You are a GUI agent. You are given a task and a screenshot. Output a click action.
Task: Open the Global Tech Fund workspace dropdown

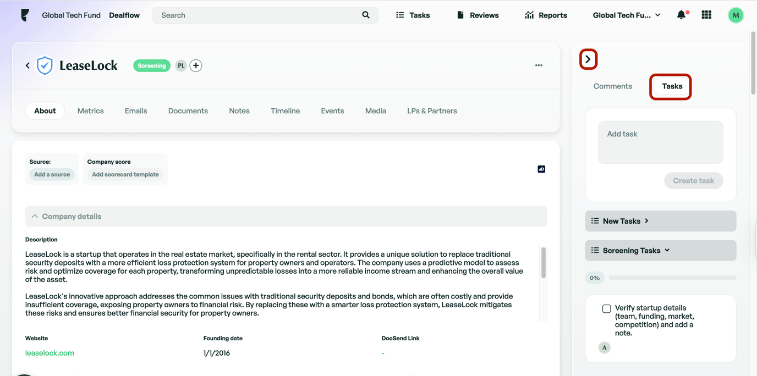click(x=626, y=15)
